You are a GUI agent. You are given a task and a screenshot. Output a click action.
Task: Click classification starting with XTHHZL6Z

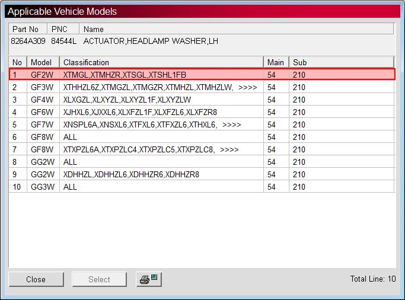point(160,87)
